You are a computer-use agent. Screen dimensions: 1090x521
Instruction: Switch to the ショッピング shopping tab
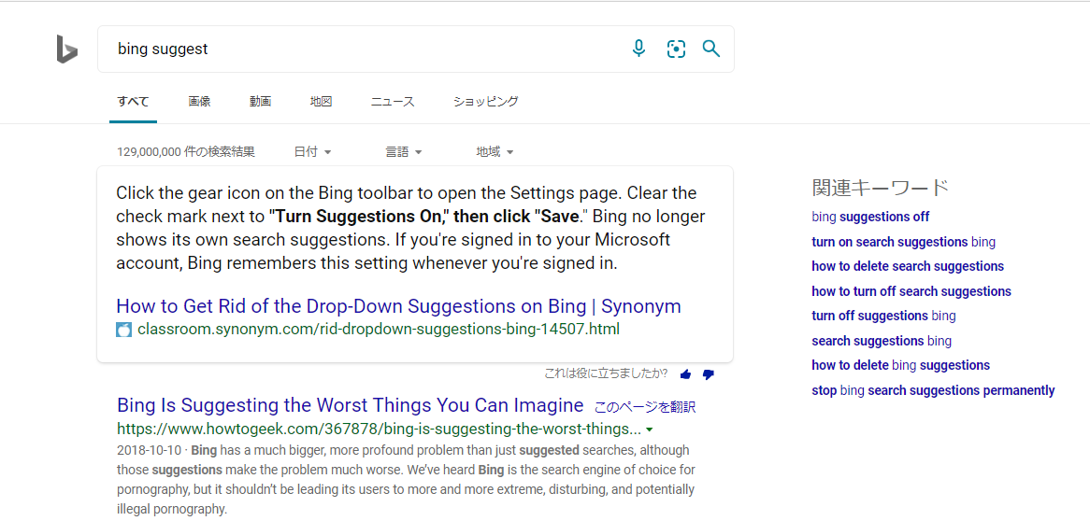[486, 102]
